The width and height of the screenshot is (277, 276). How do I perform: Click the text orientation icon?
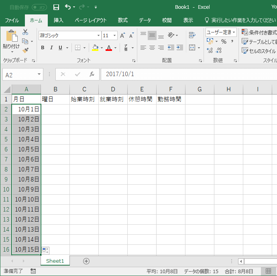tap(171, 35)
